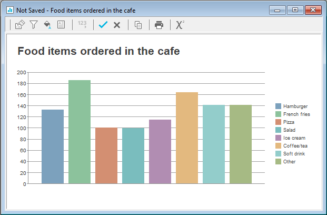
Task: Click the 'Salad' legend label
Action: pos(289,130)
